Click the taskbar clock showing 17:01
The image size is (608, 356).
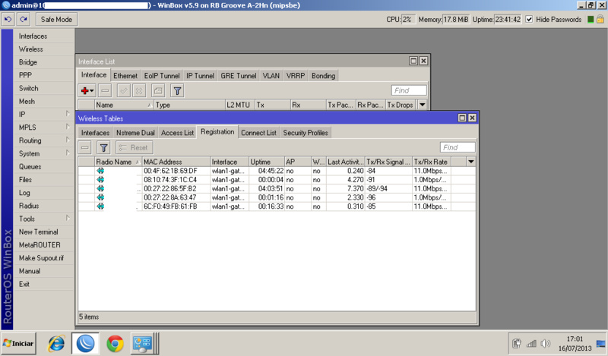tap(575, 339)
